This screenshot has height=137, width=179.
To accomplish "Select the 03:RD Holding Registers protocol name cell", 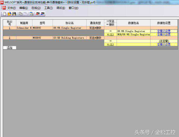I will pyautogui.click(x=70, y=38).
